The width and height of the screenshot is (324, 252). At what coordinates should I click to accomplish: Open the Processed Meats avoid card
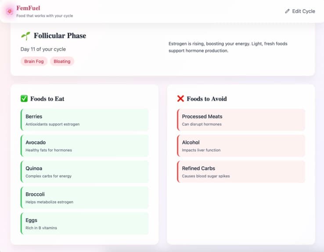click(241, 120)
